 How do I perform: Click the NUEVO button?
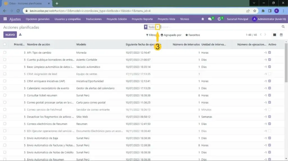tap(10, 35)
